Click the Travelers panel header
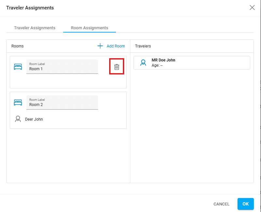 pos(143,46)
